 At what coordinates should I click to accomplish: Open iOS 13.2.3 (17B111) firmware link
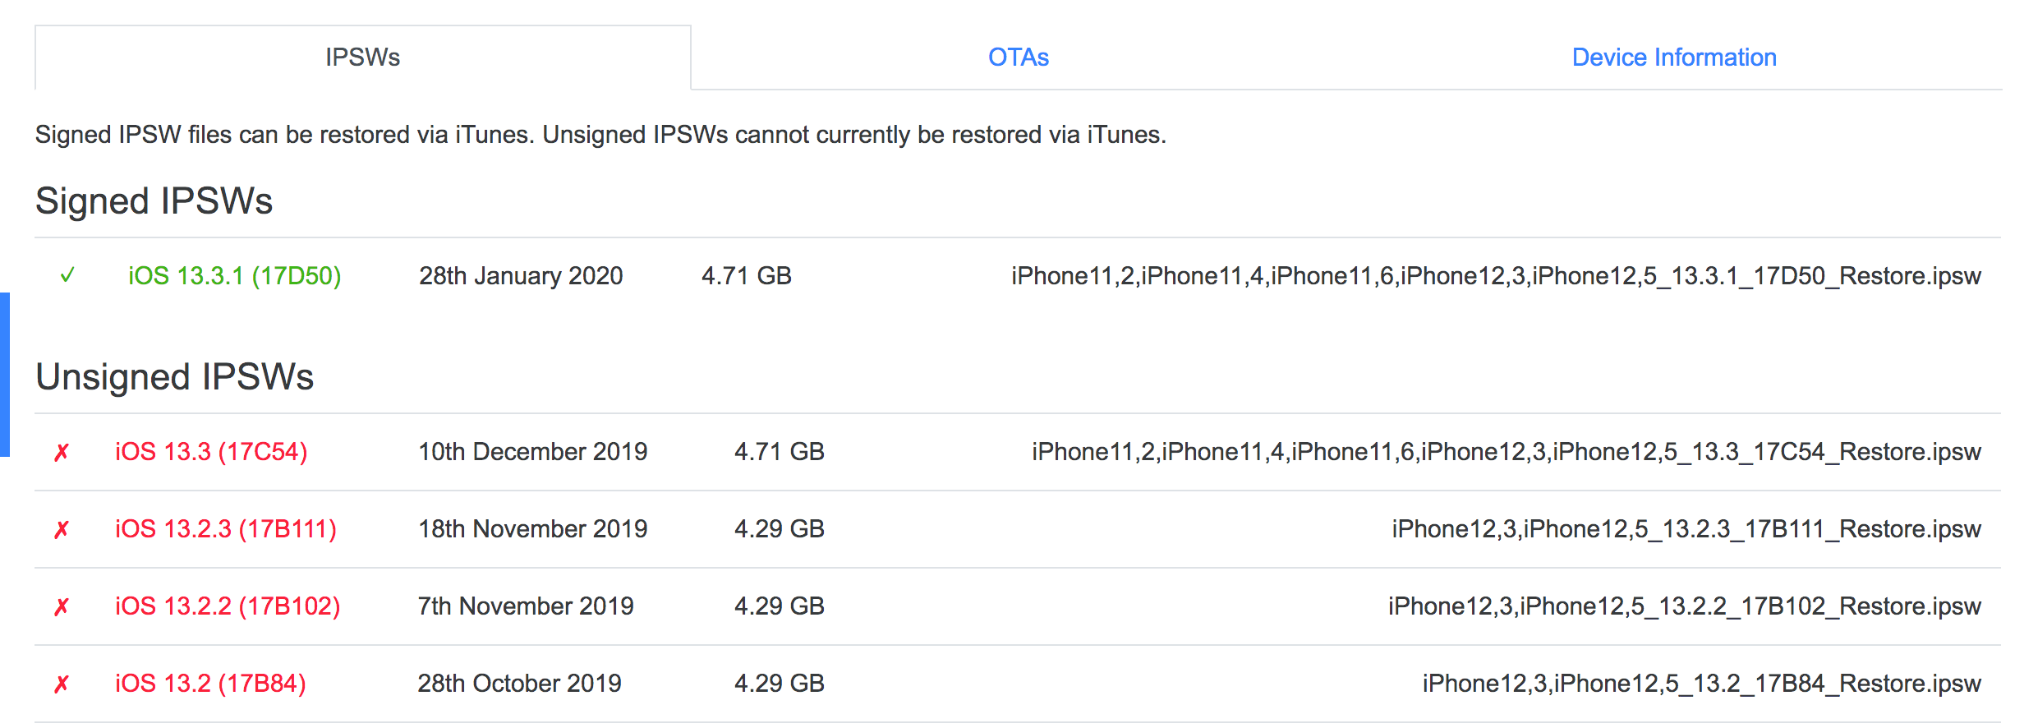(226, 528)
